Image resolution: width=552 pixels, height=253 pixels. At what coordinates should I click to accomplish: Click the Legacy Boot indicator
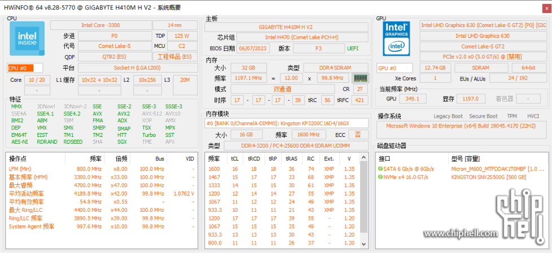click(x=448, y=116)
